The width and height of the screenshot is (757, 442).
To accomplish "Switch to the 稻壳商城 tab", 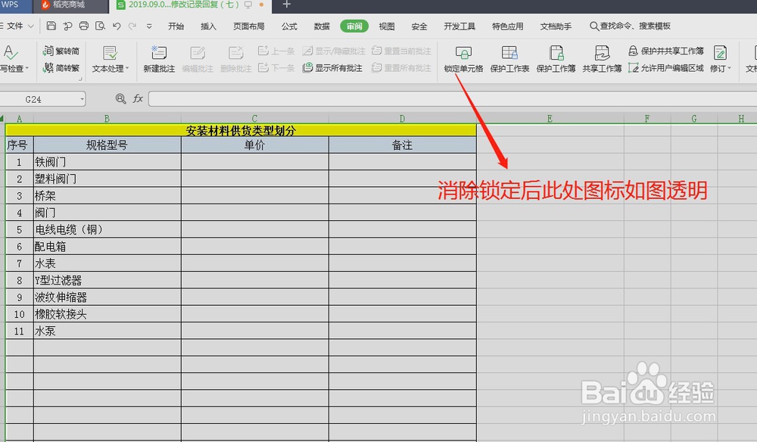I will click(x=71, y=5).
